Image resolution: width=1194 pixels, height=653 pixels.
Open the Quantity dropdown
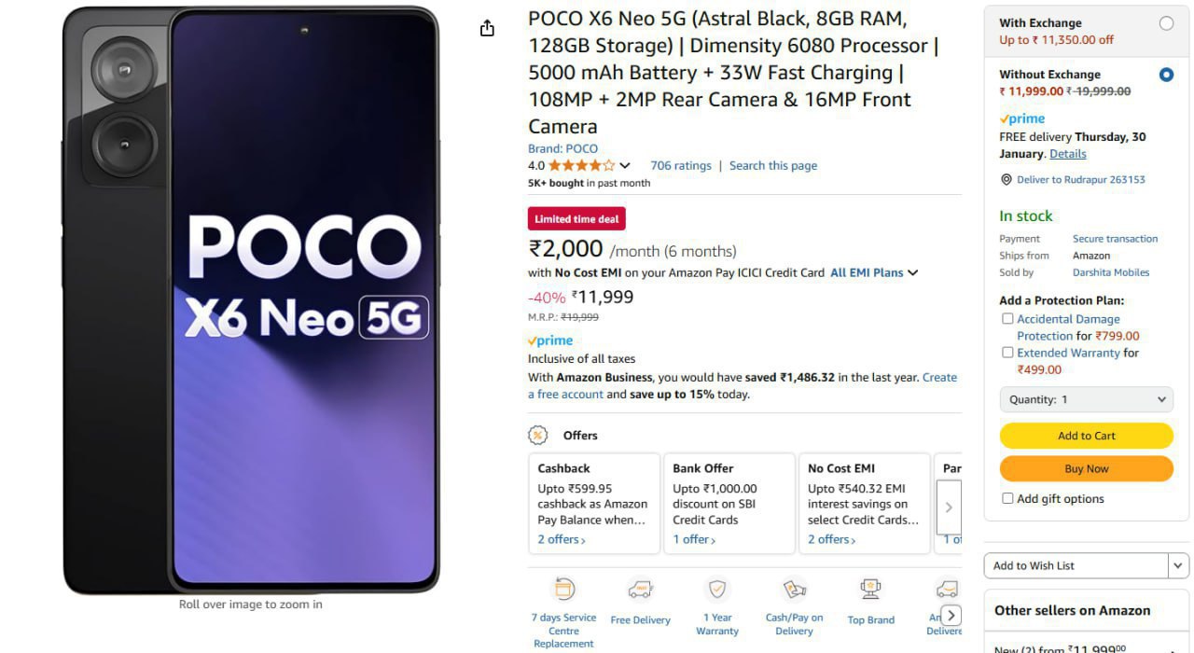point(1086,399)
